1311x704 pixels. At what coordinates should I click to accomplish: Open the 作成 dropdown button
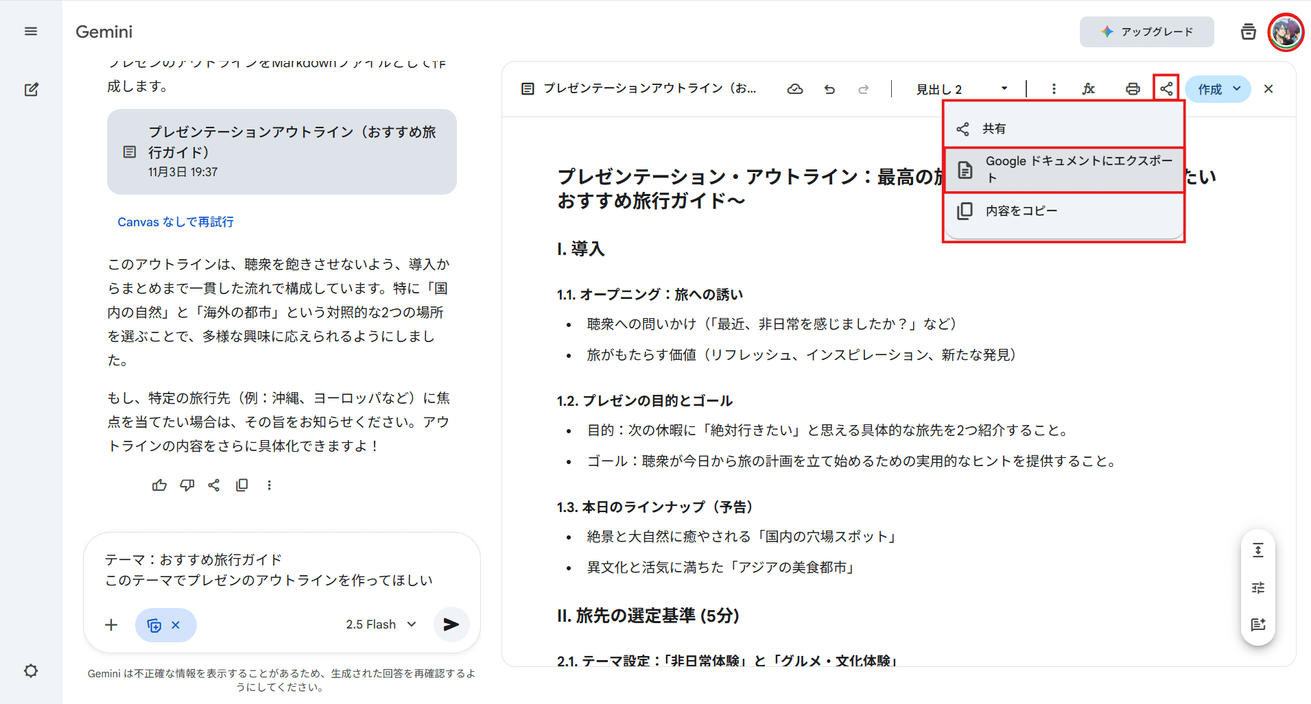(x=1218, y=89)
